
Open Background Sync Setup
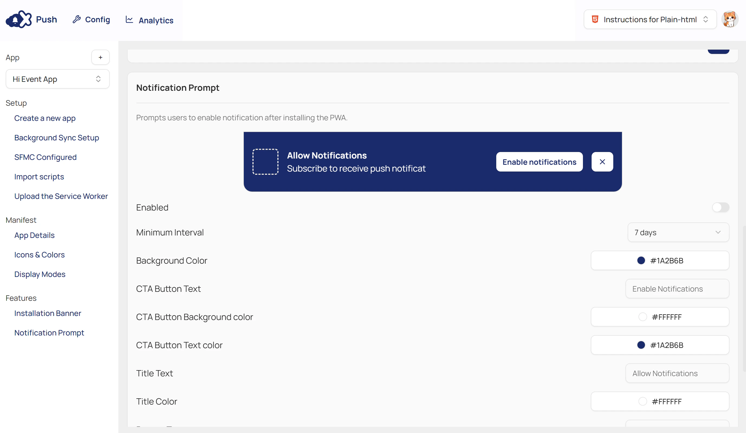pyautogui.click(x=57, y=138)
